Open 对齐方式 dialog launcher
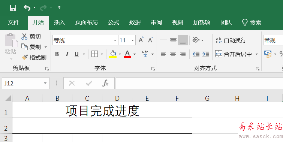The image size is (283, 142). [258, 69]
